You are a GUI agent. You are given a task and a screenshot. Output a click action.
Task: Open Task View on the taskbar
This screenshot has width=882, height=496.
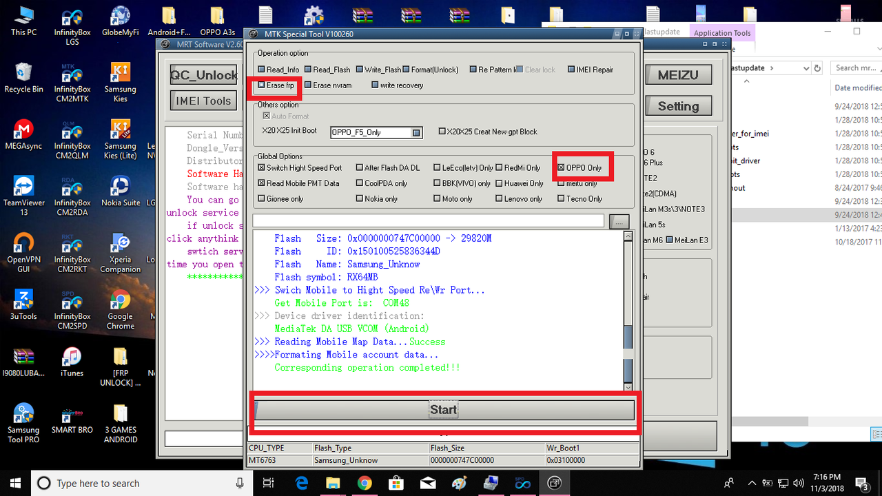point(269,483)
